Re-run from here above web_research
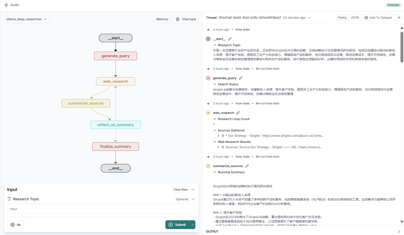Screen dimensions: 404x235 coord(267,103)
